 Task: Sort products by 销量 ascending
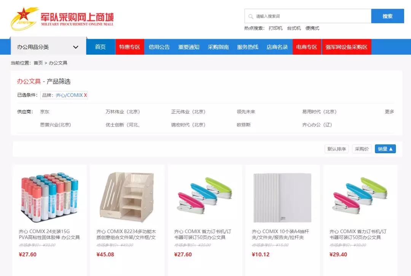coord(385,149)
